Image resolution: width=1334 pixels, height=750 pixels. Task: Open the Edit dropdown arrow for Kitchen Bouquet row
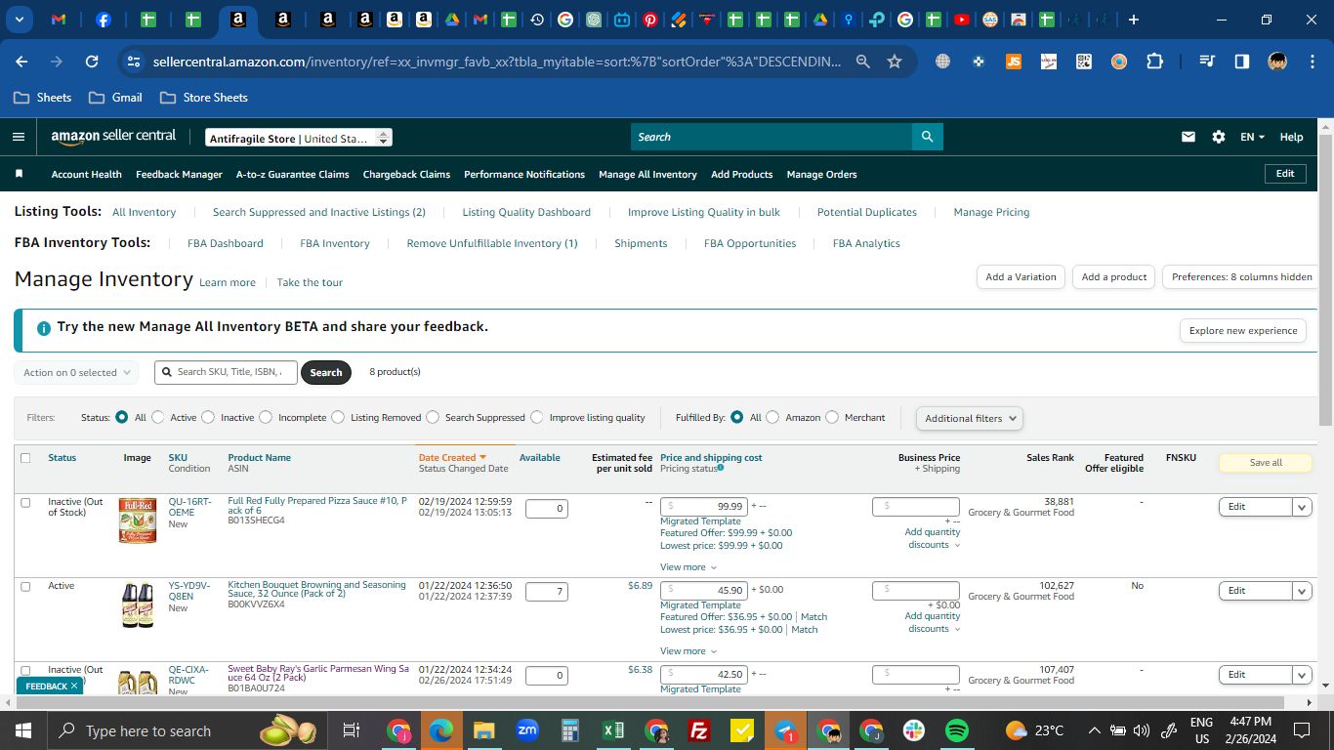1302,591
